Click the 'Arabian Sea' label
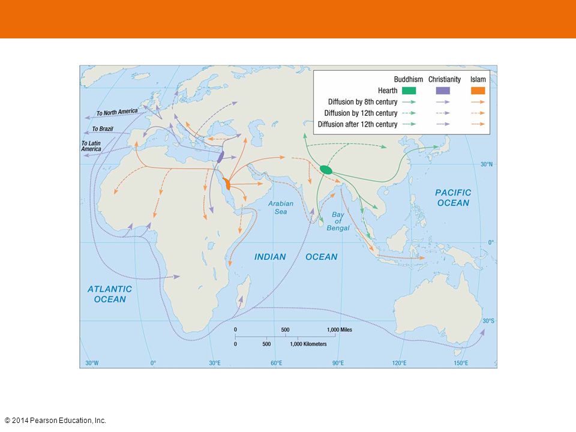The image size is (576, 432). point(281,208)
